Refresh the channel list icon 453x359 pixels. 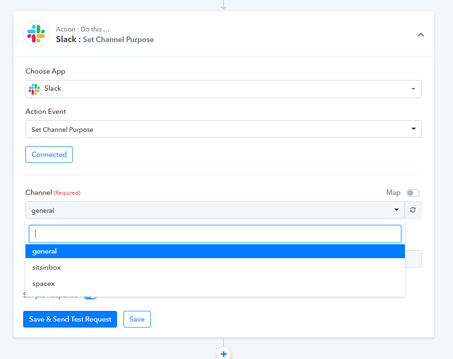(x=413, y=210)
